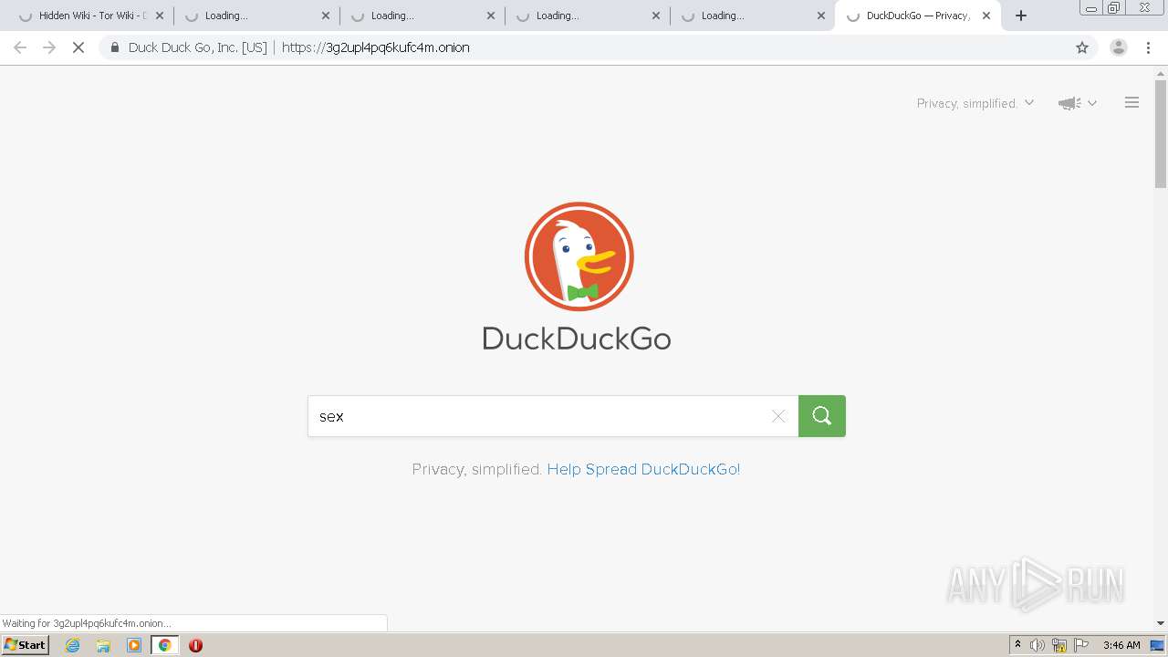Click the 3:46 AM system clock
The width and height of the screenshot is (1168, 657).
(x=1121, y=645)
